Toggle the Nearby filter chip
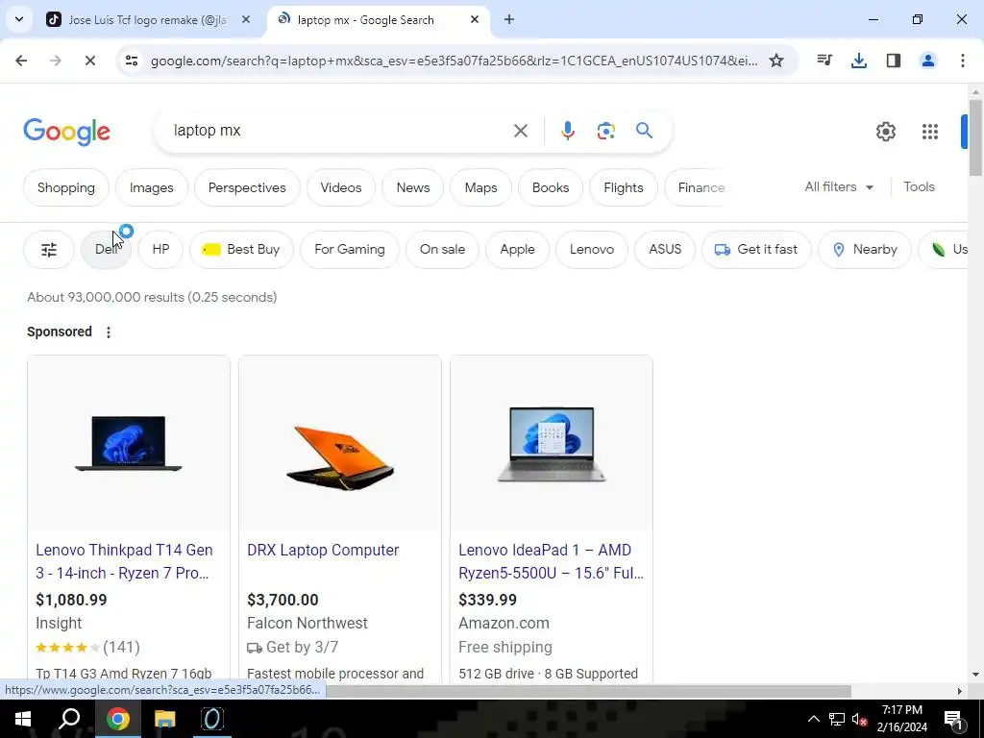 pyautogui.click(x=864, y=250)
